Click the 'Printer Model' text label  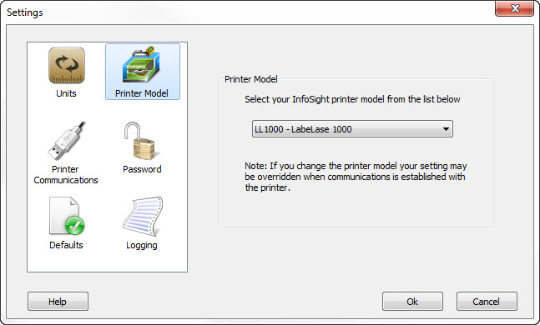(142, 93)
